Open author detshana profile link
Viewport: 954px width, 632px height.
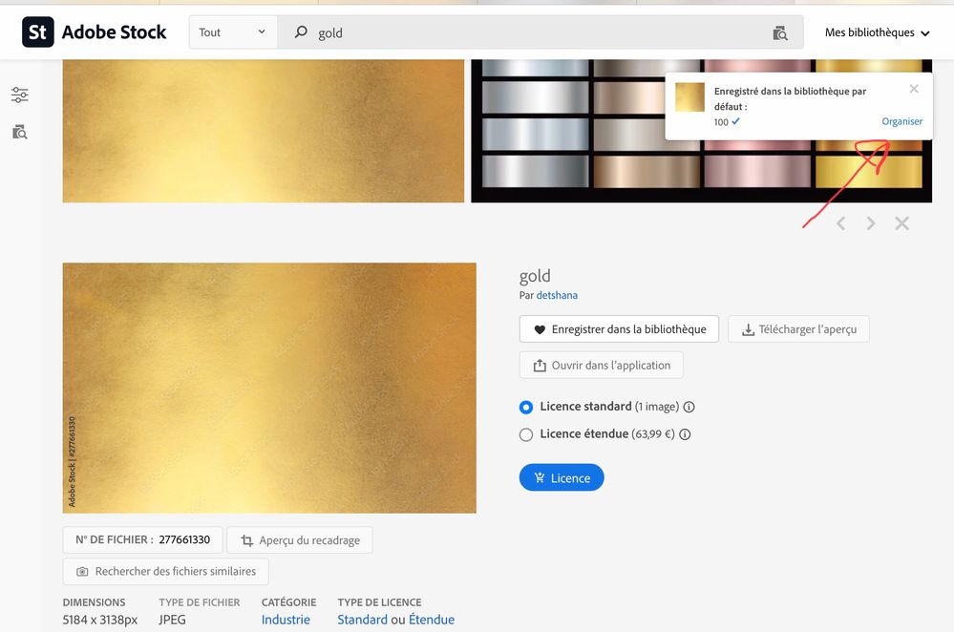[x=557, y=295]
